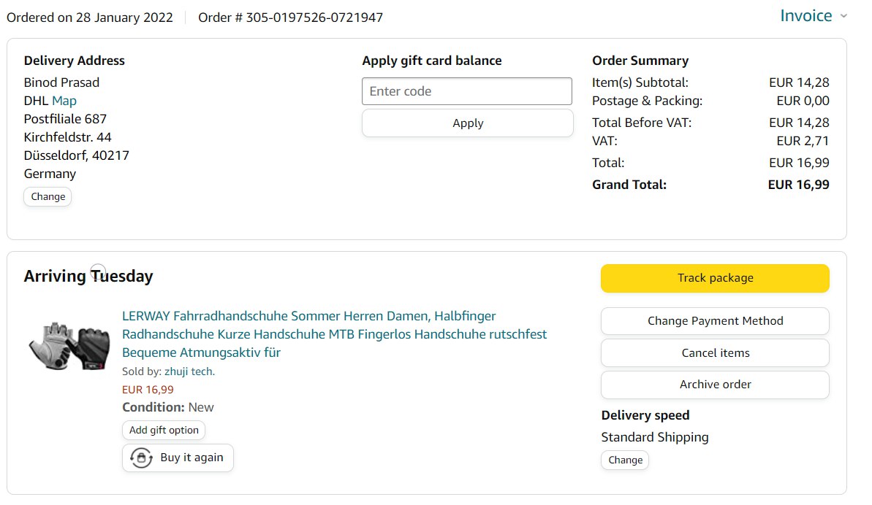This screenshot has width=872, height=505.
Task: Click the Grand Total EUR 16,99 amount
Action: pyautogui.click(x=798, y=185)
